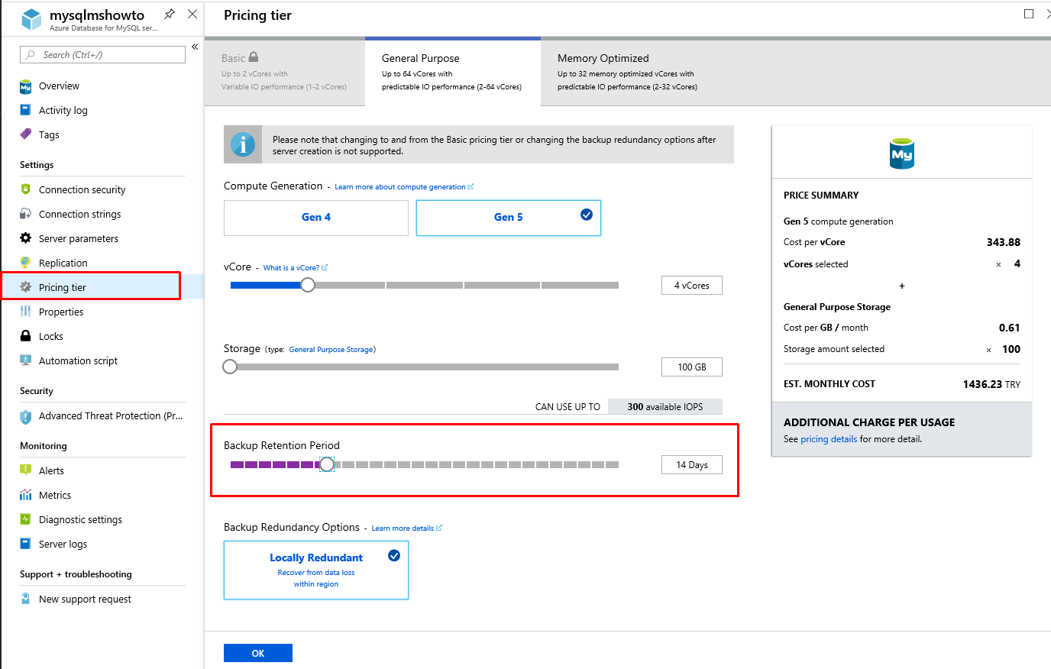The width and height of the screenshot is (1051, 669).
Task: Close the mysqlmshowto blade
Action: pos(192,14)
